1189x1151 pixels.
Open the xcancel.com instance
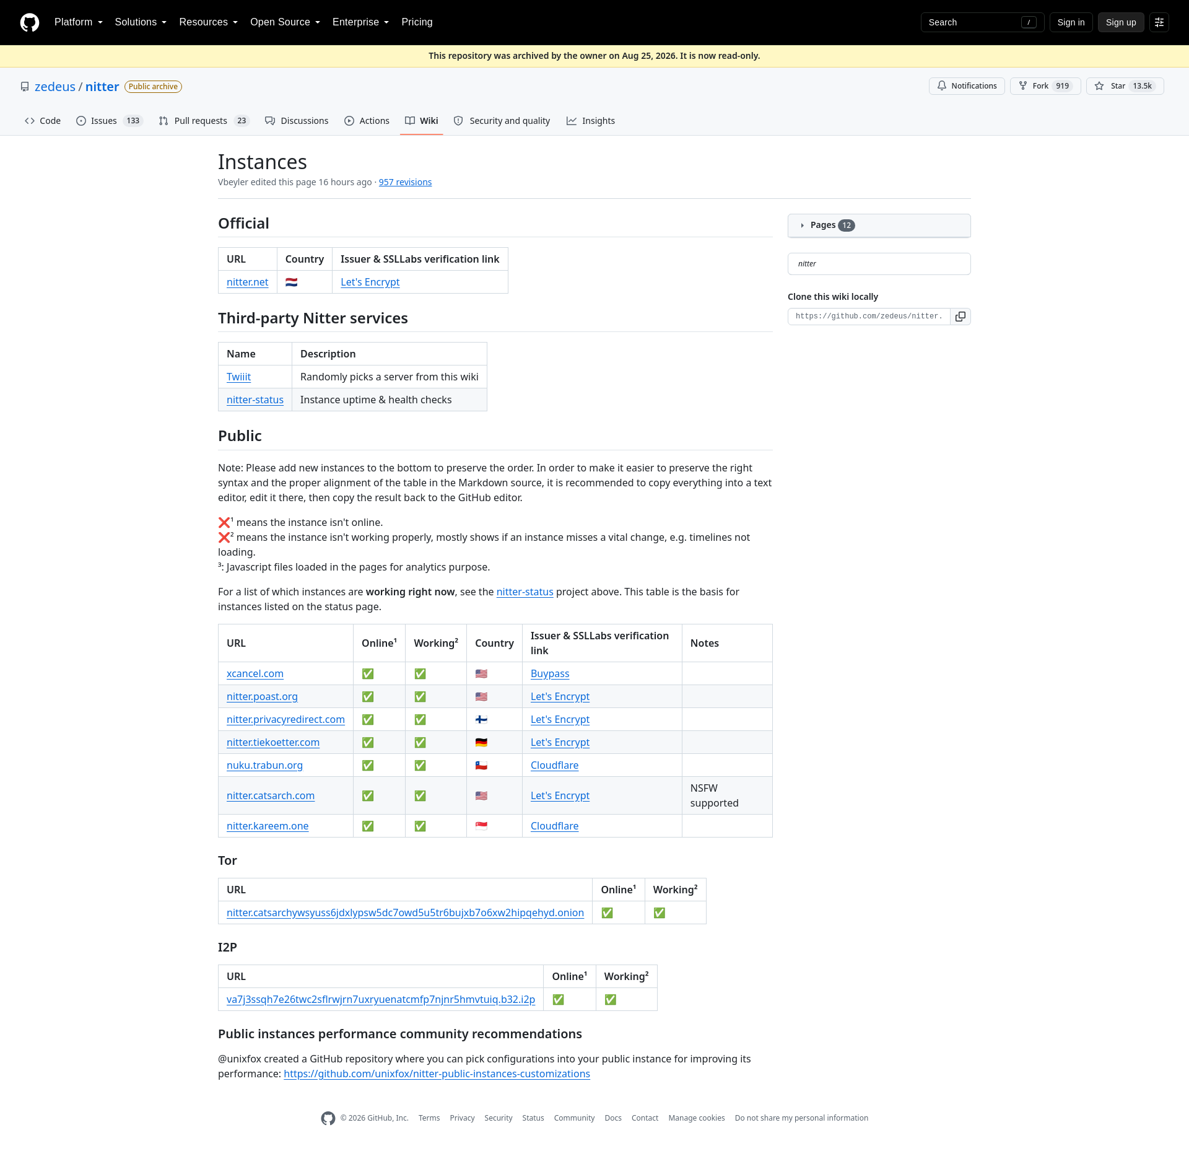pos(255,674)
